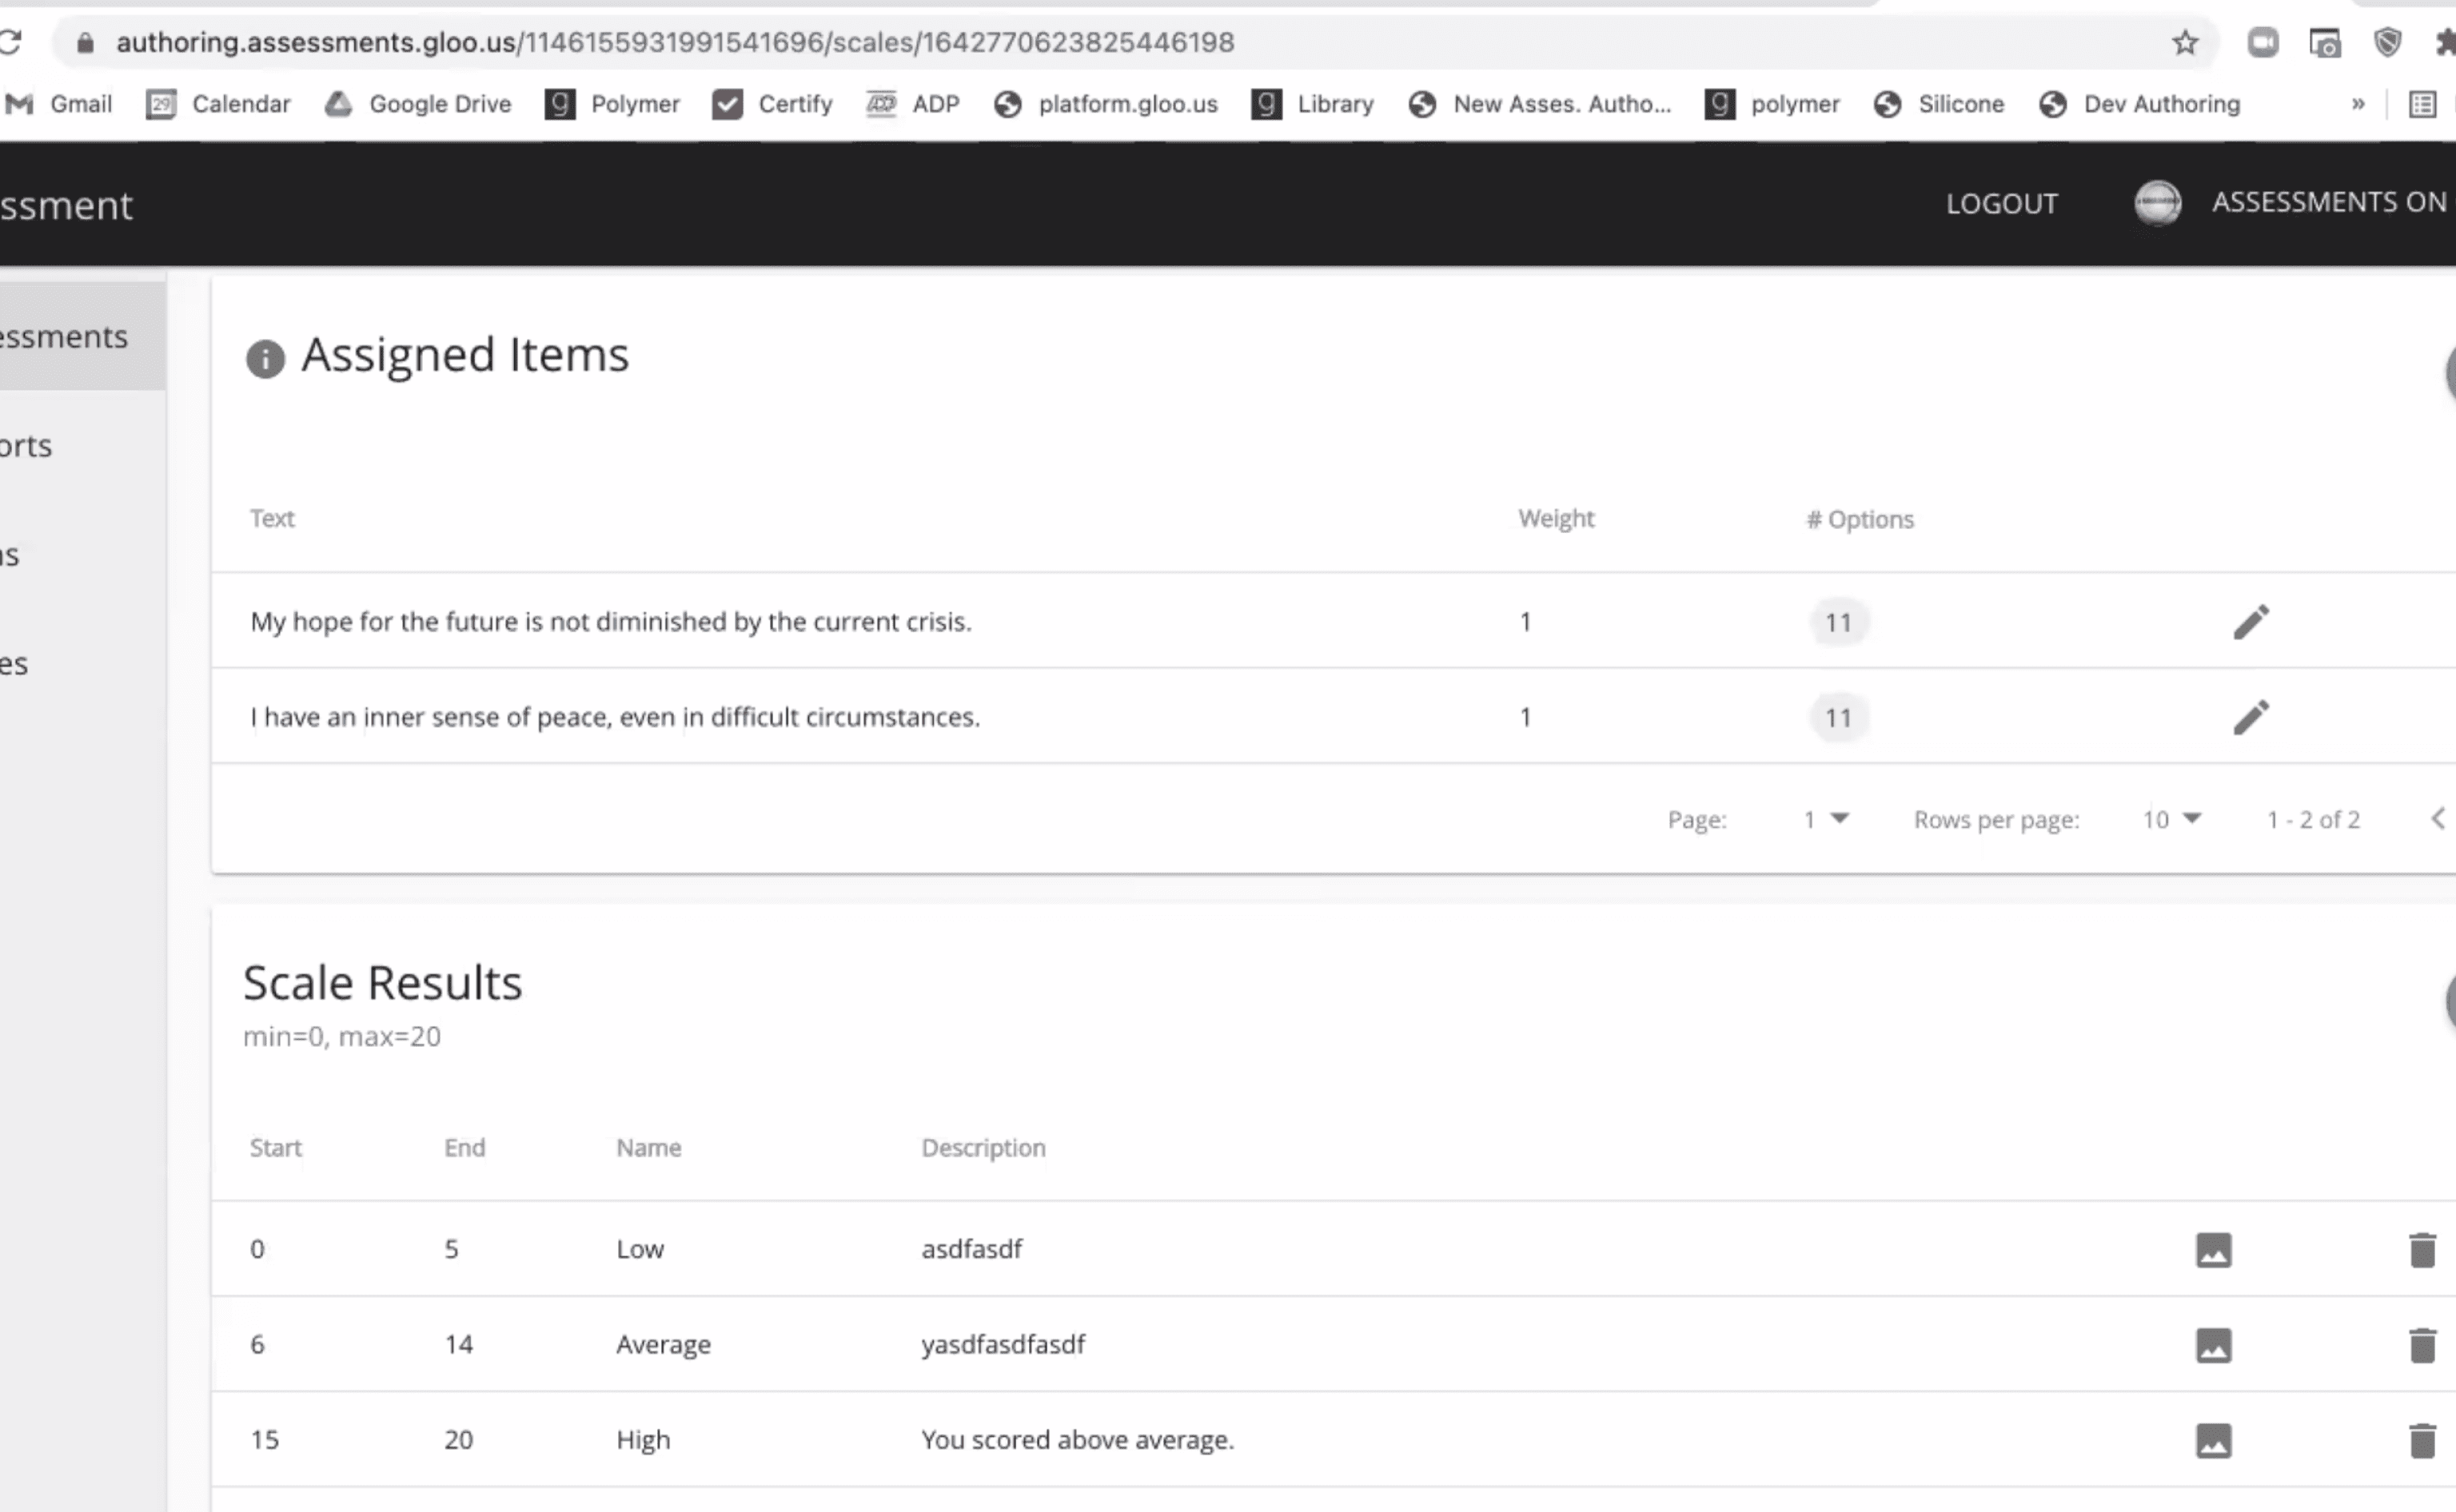Open image for the Low result row
The image size is (2456, 1512).
click(2213, 1250)
